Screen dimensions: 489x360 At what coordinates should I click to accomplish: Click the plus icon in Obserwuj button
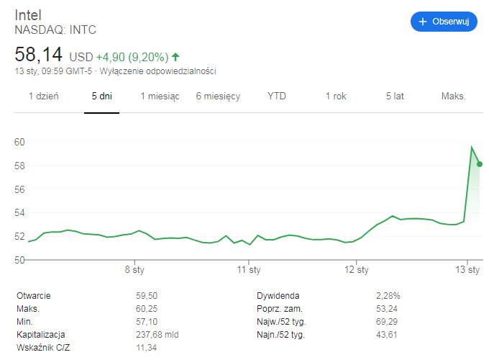[x=423, y=22]
